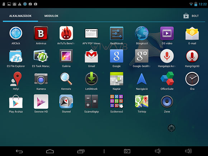This screenshot has width=208, height=156.
Task: Launch the Antivirus app
Action: coord(41,33)
